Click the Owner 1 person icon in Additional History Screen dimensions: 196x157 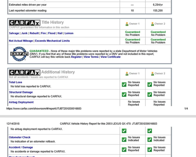pos(127,73)
